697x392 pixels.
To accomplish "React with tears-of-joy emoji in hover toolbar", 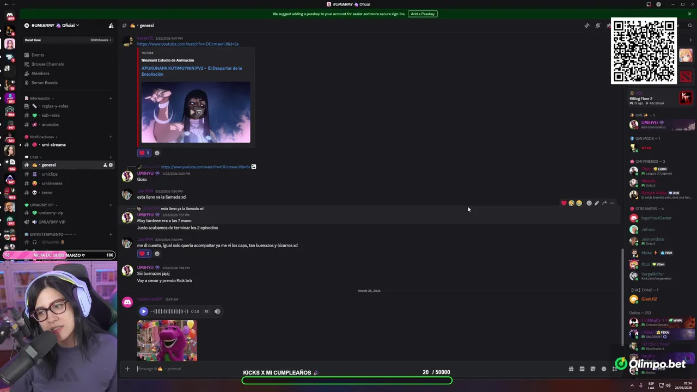I will click(579, 203).
